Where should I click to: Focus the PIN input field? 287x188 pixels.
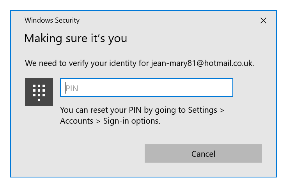(x=147, y=87)
